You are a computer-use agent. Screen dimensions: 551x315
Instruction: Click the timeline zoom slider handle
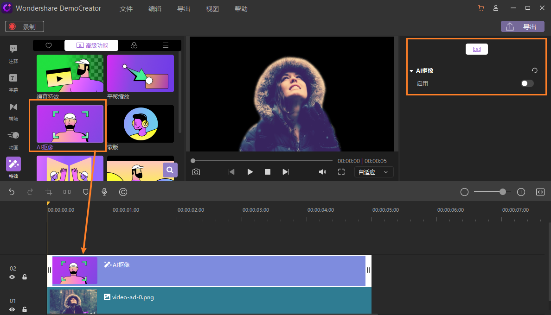503,192
